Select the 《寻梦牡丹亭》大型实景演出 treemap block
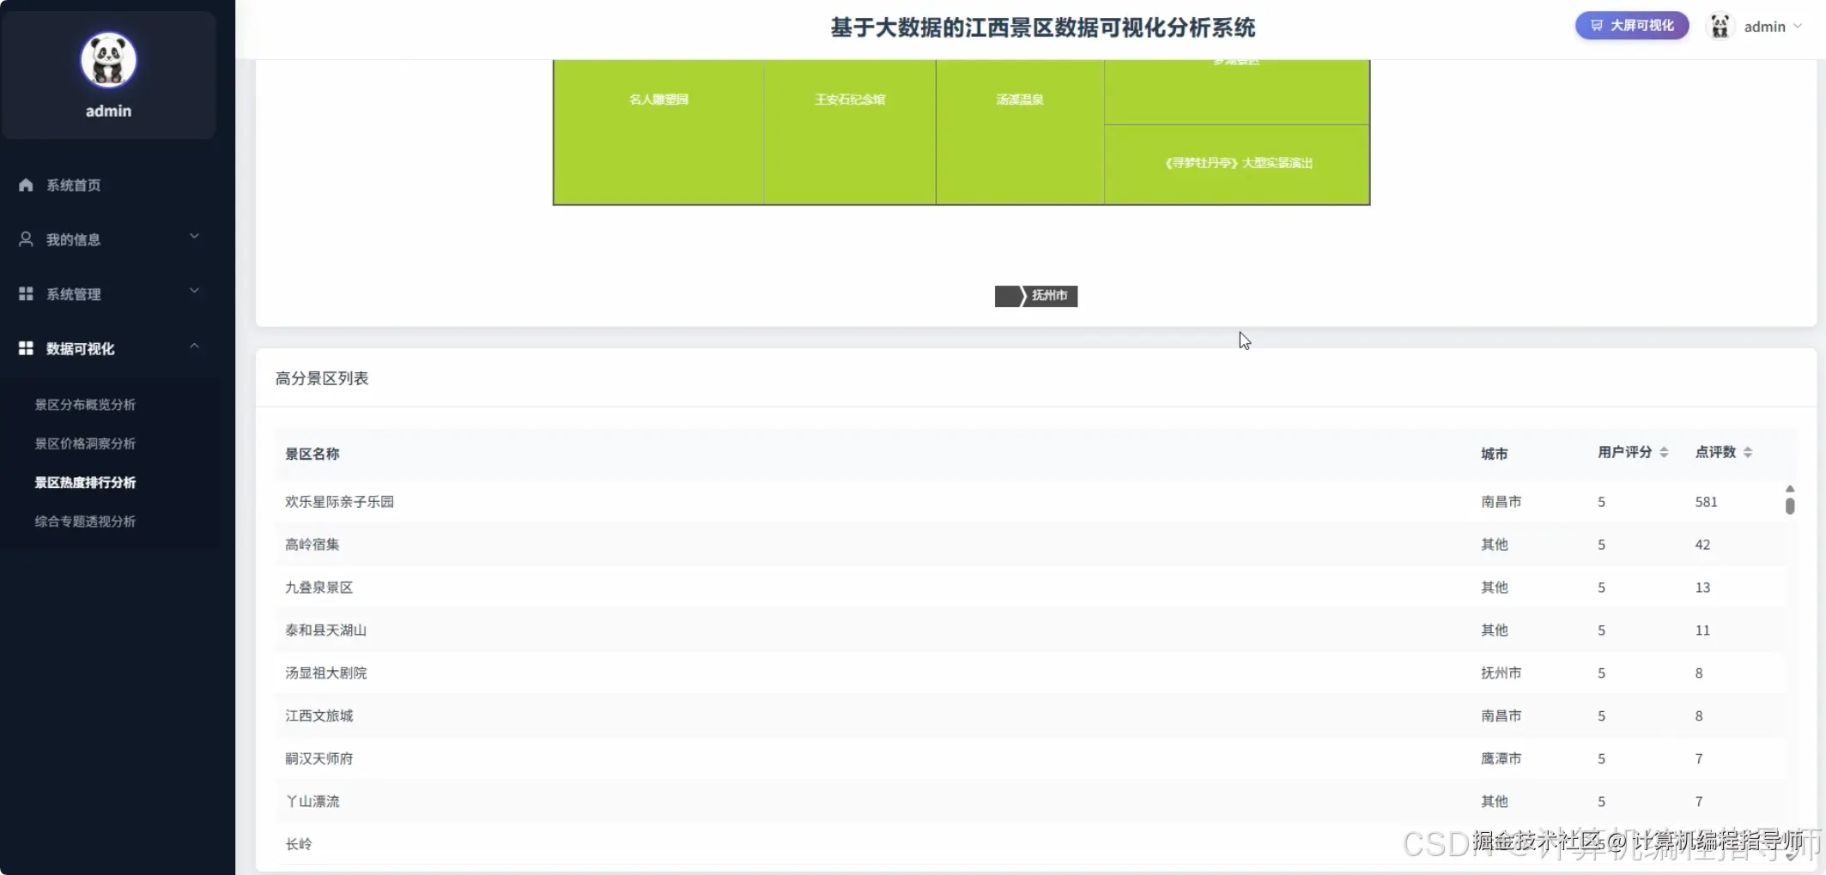 click(x=1236, y=164)
